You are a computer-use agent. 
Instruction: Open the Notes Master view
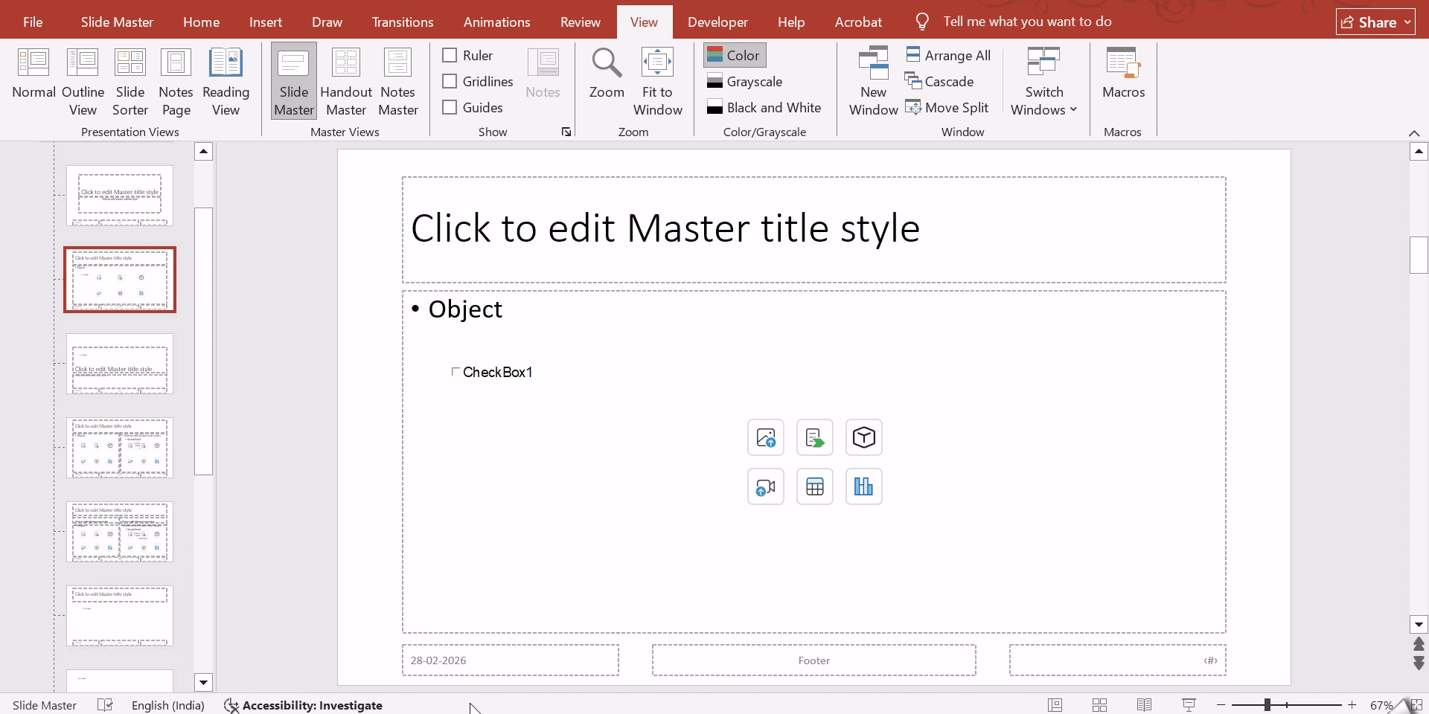coord(398,80)
